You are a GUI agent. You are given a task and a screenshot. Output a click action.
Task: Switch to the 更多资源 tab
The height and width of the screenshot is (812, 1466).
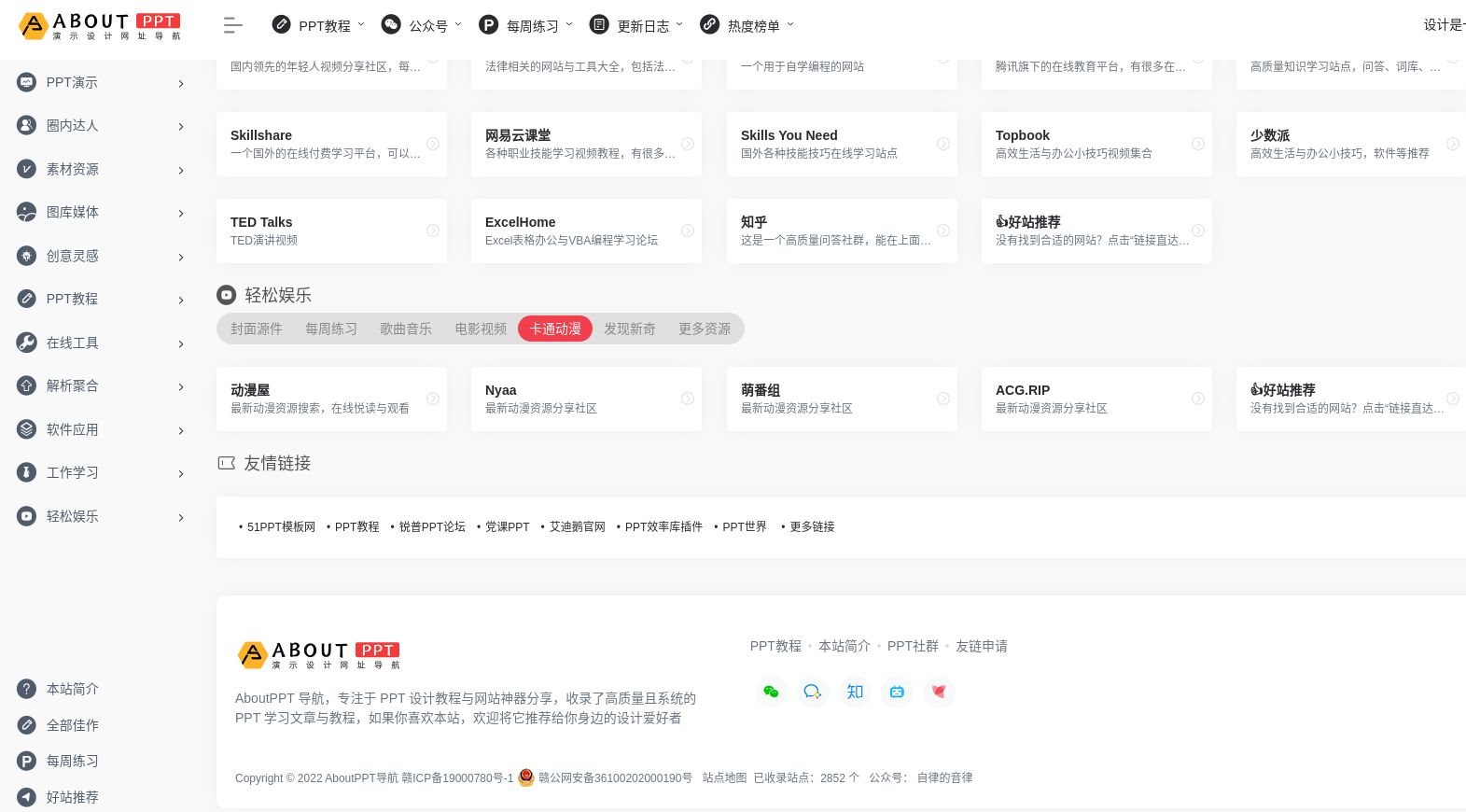click(705, 329)
